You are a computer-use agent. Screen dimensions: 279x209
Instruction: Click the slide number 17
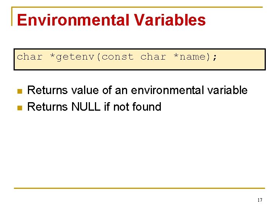(x=260, y=200)
